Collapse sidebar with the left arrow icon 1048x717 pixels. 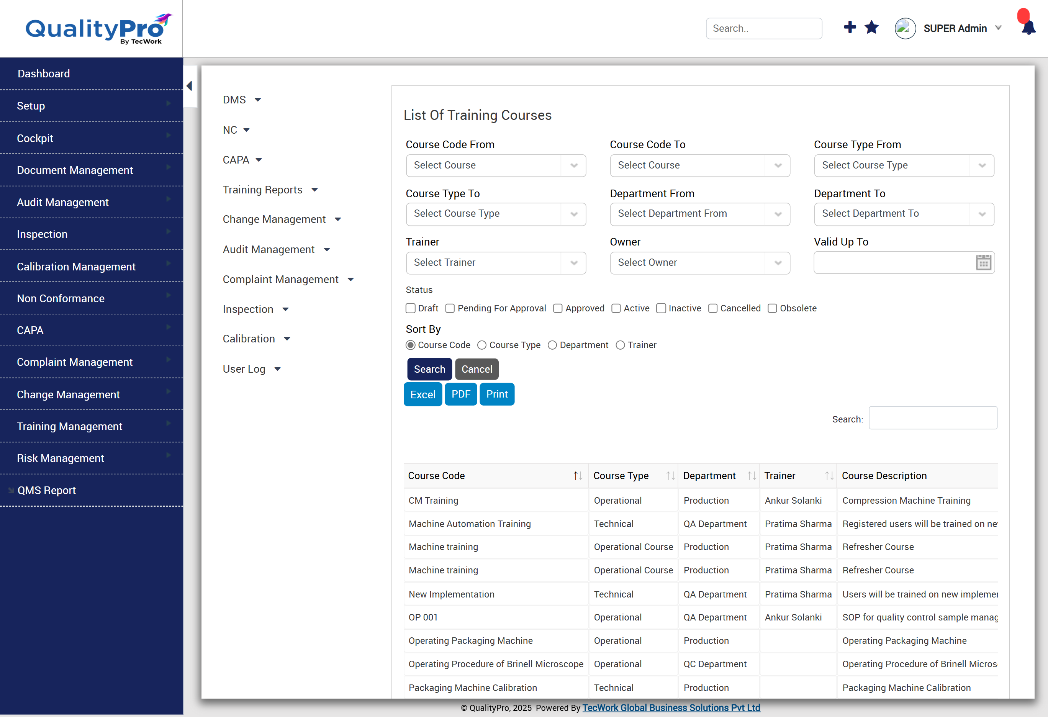tap(189, 86)
